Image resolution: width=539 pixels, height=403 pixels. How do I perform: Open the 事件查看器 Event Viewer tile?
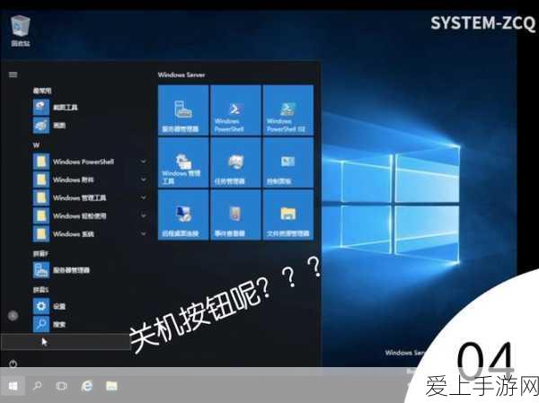pos(235,215)
